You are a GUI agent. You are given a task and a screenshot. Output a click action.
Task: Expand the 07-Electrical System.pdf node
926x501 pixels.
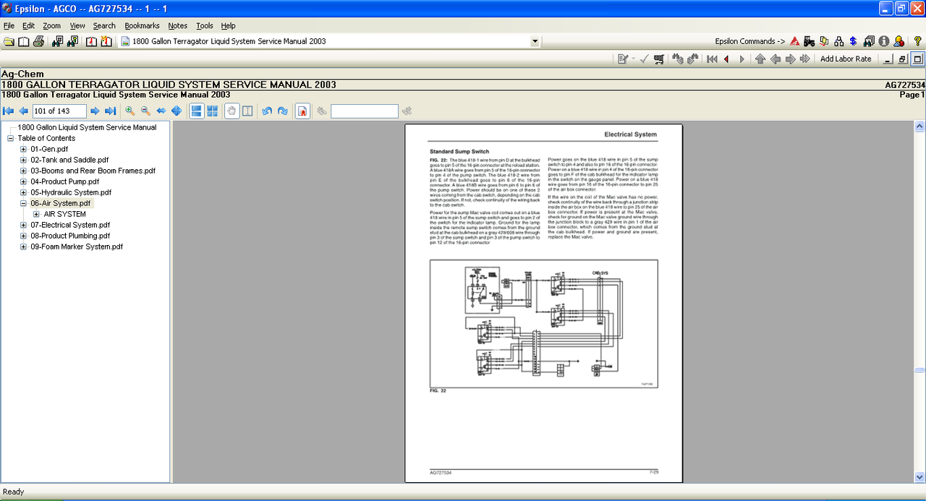(23, 225)
